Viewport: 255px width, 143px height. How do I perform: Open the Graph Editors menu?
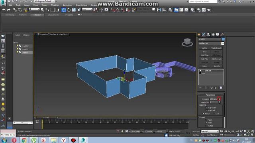point(81,5)
